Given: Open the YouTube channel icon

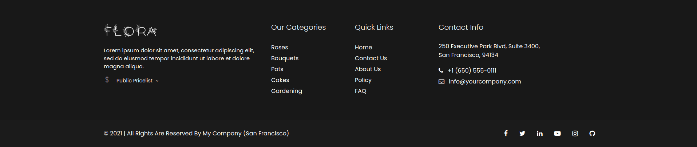Looking at the screenshot, I should (557, 134).
